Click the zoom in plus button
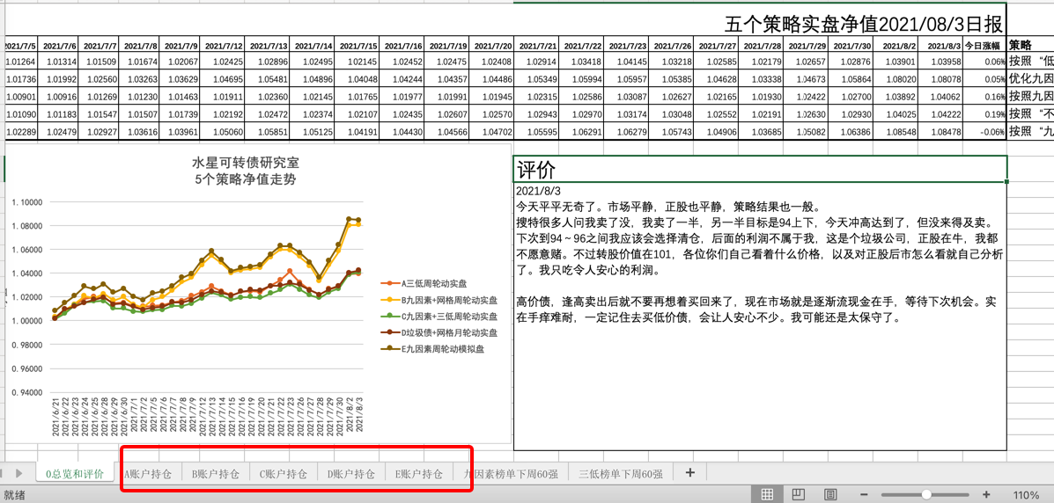This screenshot has height=503, width=1054. click(986, 495)
